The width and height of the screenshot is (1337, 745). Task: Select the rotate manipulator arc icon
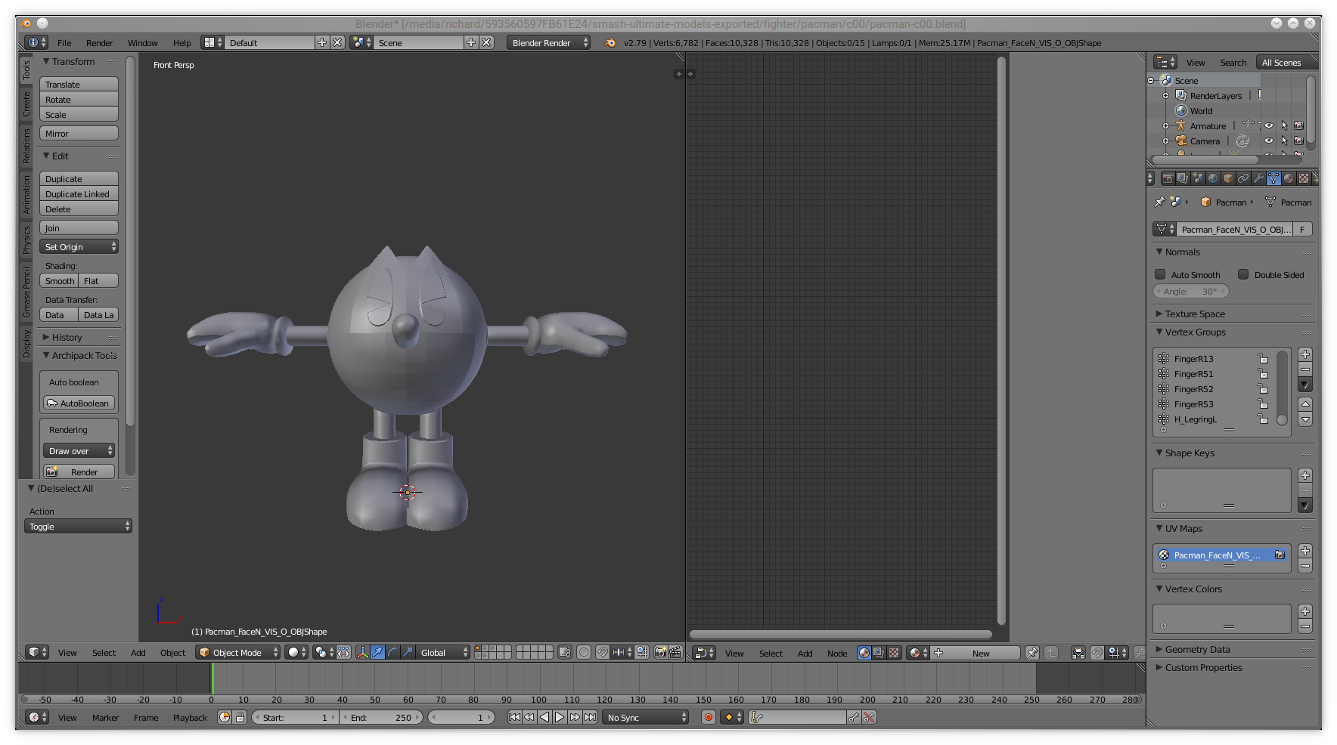(x=392, y=652)
